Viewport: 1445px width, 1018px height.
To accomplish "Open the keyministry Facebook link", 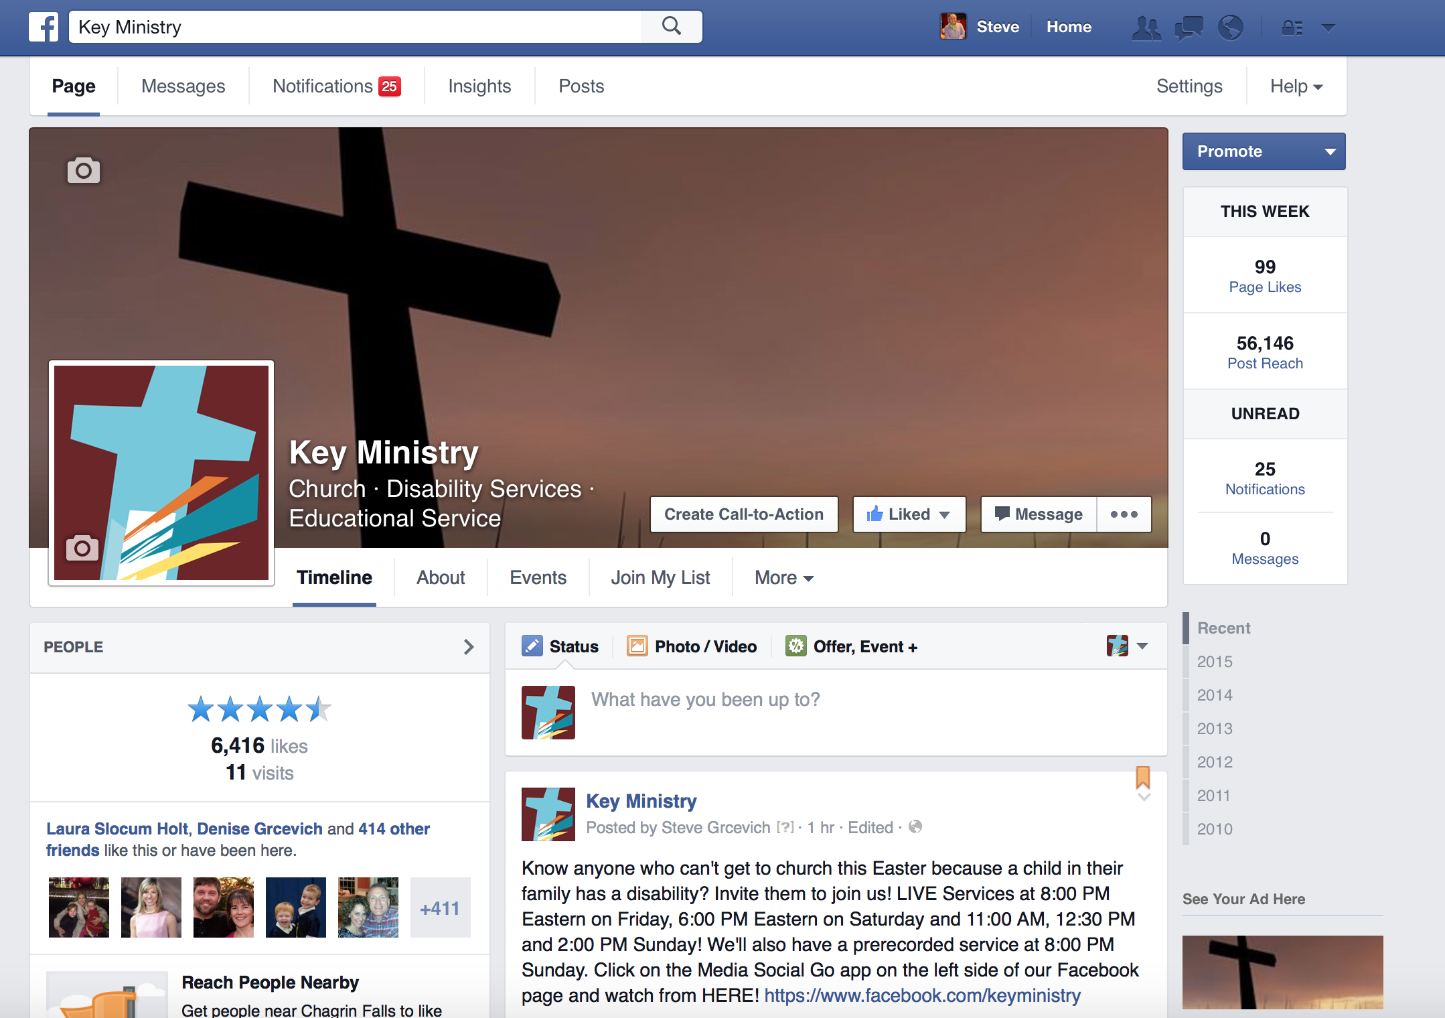I will 922,995.
